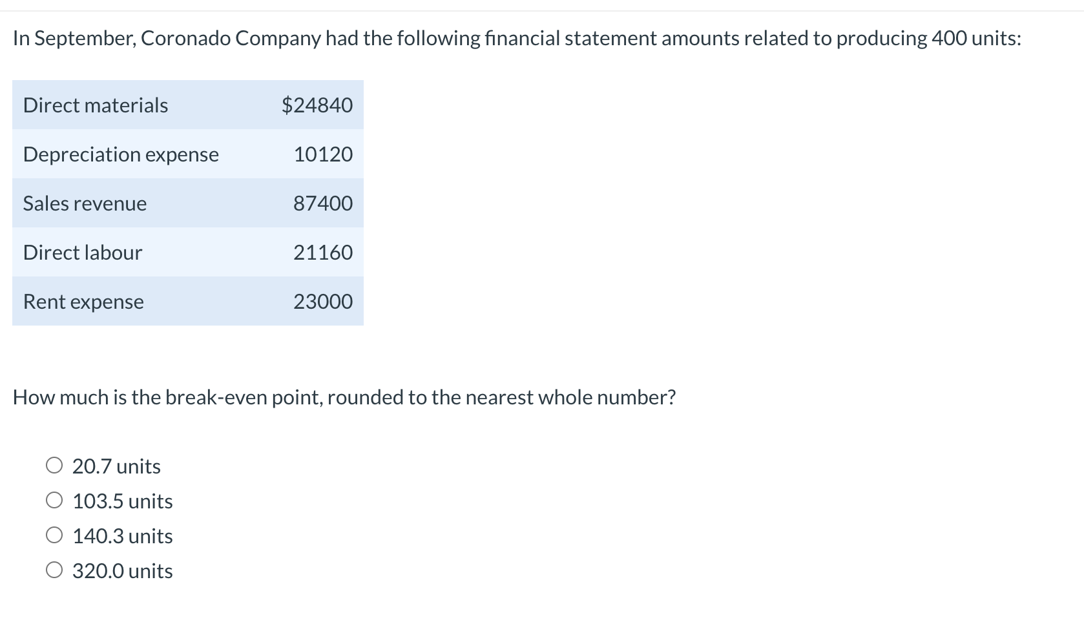Click the break-even point question text

[x=344, y=397]
